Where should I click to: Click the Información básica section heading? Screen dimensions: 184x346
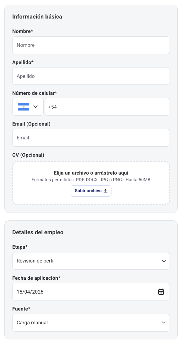point(37,17)
